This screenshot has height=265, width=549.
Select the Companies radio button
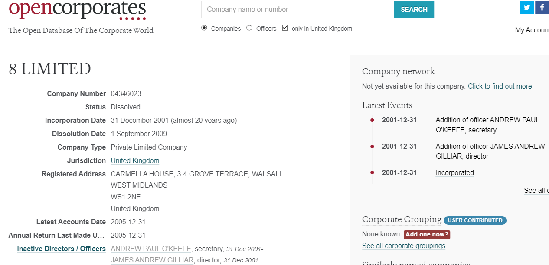[204, 28]
